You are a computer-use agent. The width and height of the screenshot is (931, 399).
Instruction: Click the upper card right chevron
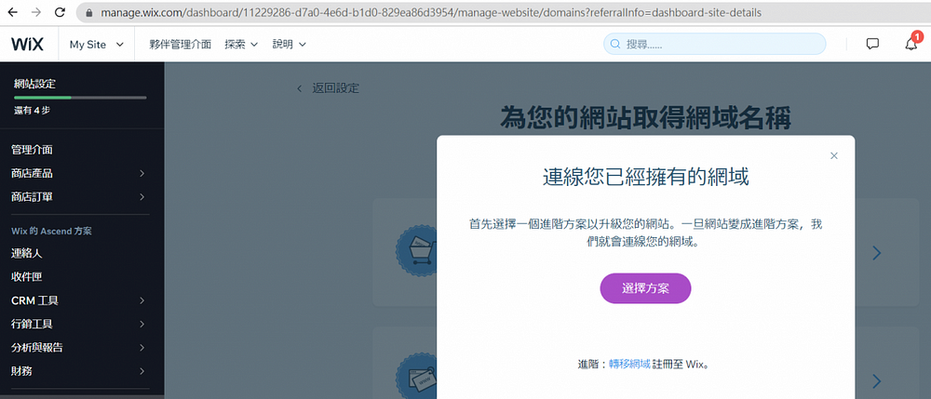[x=877, y=254]
